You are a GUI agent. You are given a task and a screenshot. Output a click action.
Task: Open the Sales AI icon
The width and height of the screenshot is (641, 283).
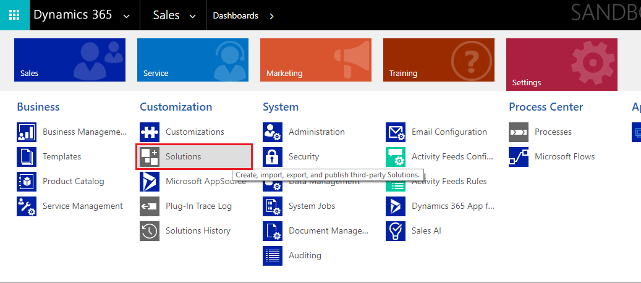click(396, 231)
